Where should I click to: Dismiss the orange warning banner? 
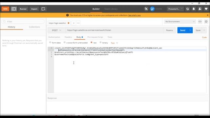(208, 15)
